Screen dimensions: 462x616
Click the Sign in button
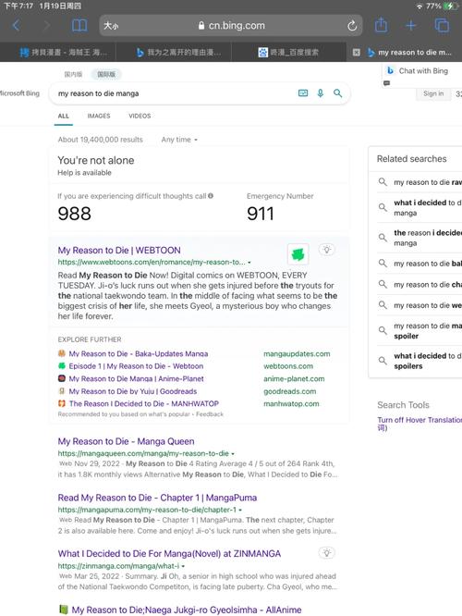(x=433, y=93)
